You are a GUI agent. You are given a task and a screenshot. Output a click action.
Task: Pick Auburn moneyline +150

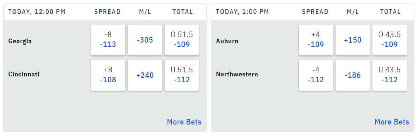[353, 40]
